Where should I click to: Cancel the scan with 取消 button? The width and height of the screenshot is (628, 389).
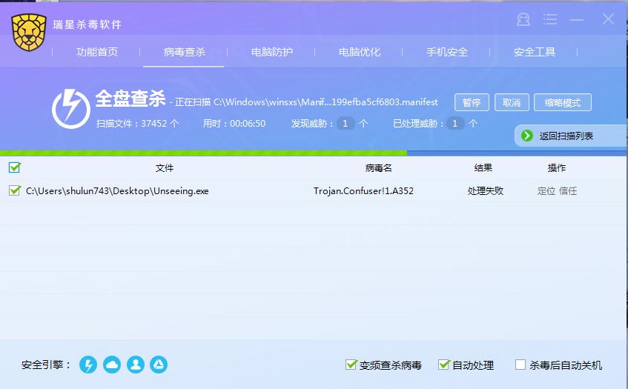(x=512, y=102)
